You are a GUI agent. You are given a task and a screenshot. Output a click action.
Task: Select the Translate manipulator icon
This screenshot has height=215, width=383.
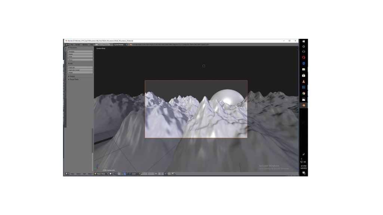pyautogui.click(x=125, y=173)
